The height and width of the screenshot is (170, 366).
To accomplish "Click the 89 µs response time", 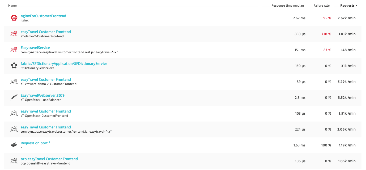I will tap(301, 82).
